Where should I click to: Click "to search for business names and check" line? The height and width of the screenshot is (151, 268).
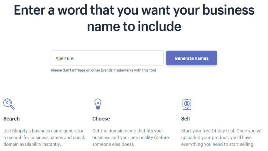pyautogui.click(x=44, y=138)
